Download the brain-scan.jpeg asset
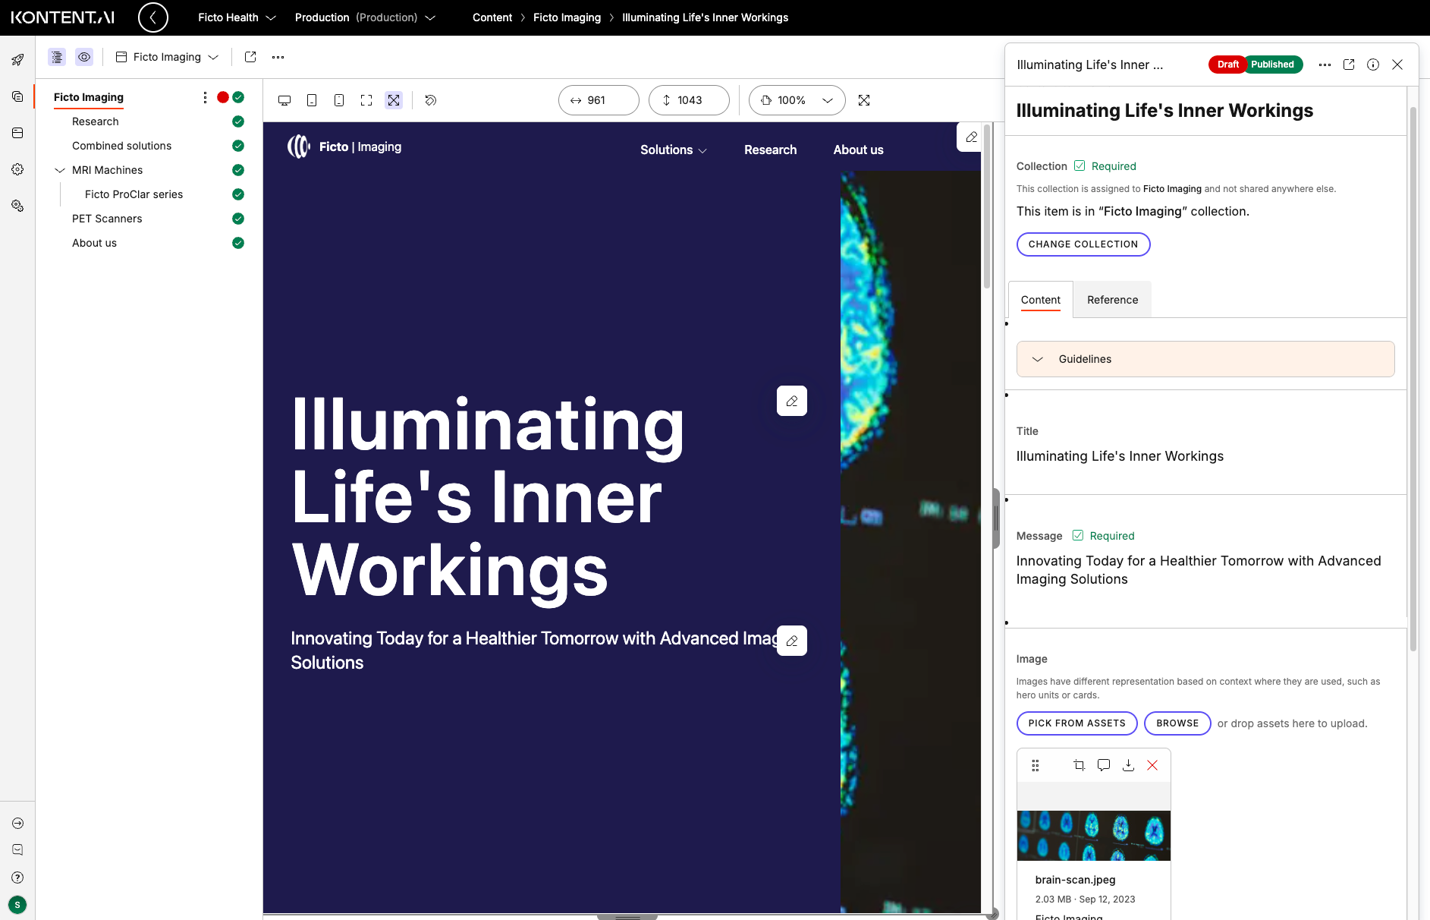Viewport: 1430px width, 920px height. [x=1128, y=765]
